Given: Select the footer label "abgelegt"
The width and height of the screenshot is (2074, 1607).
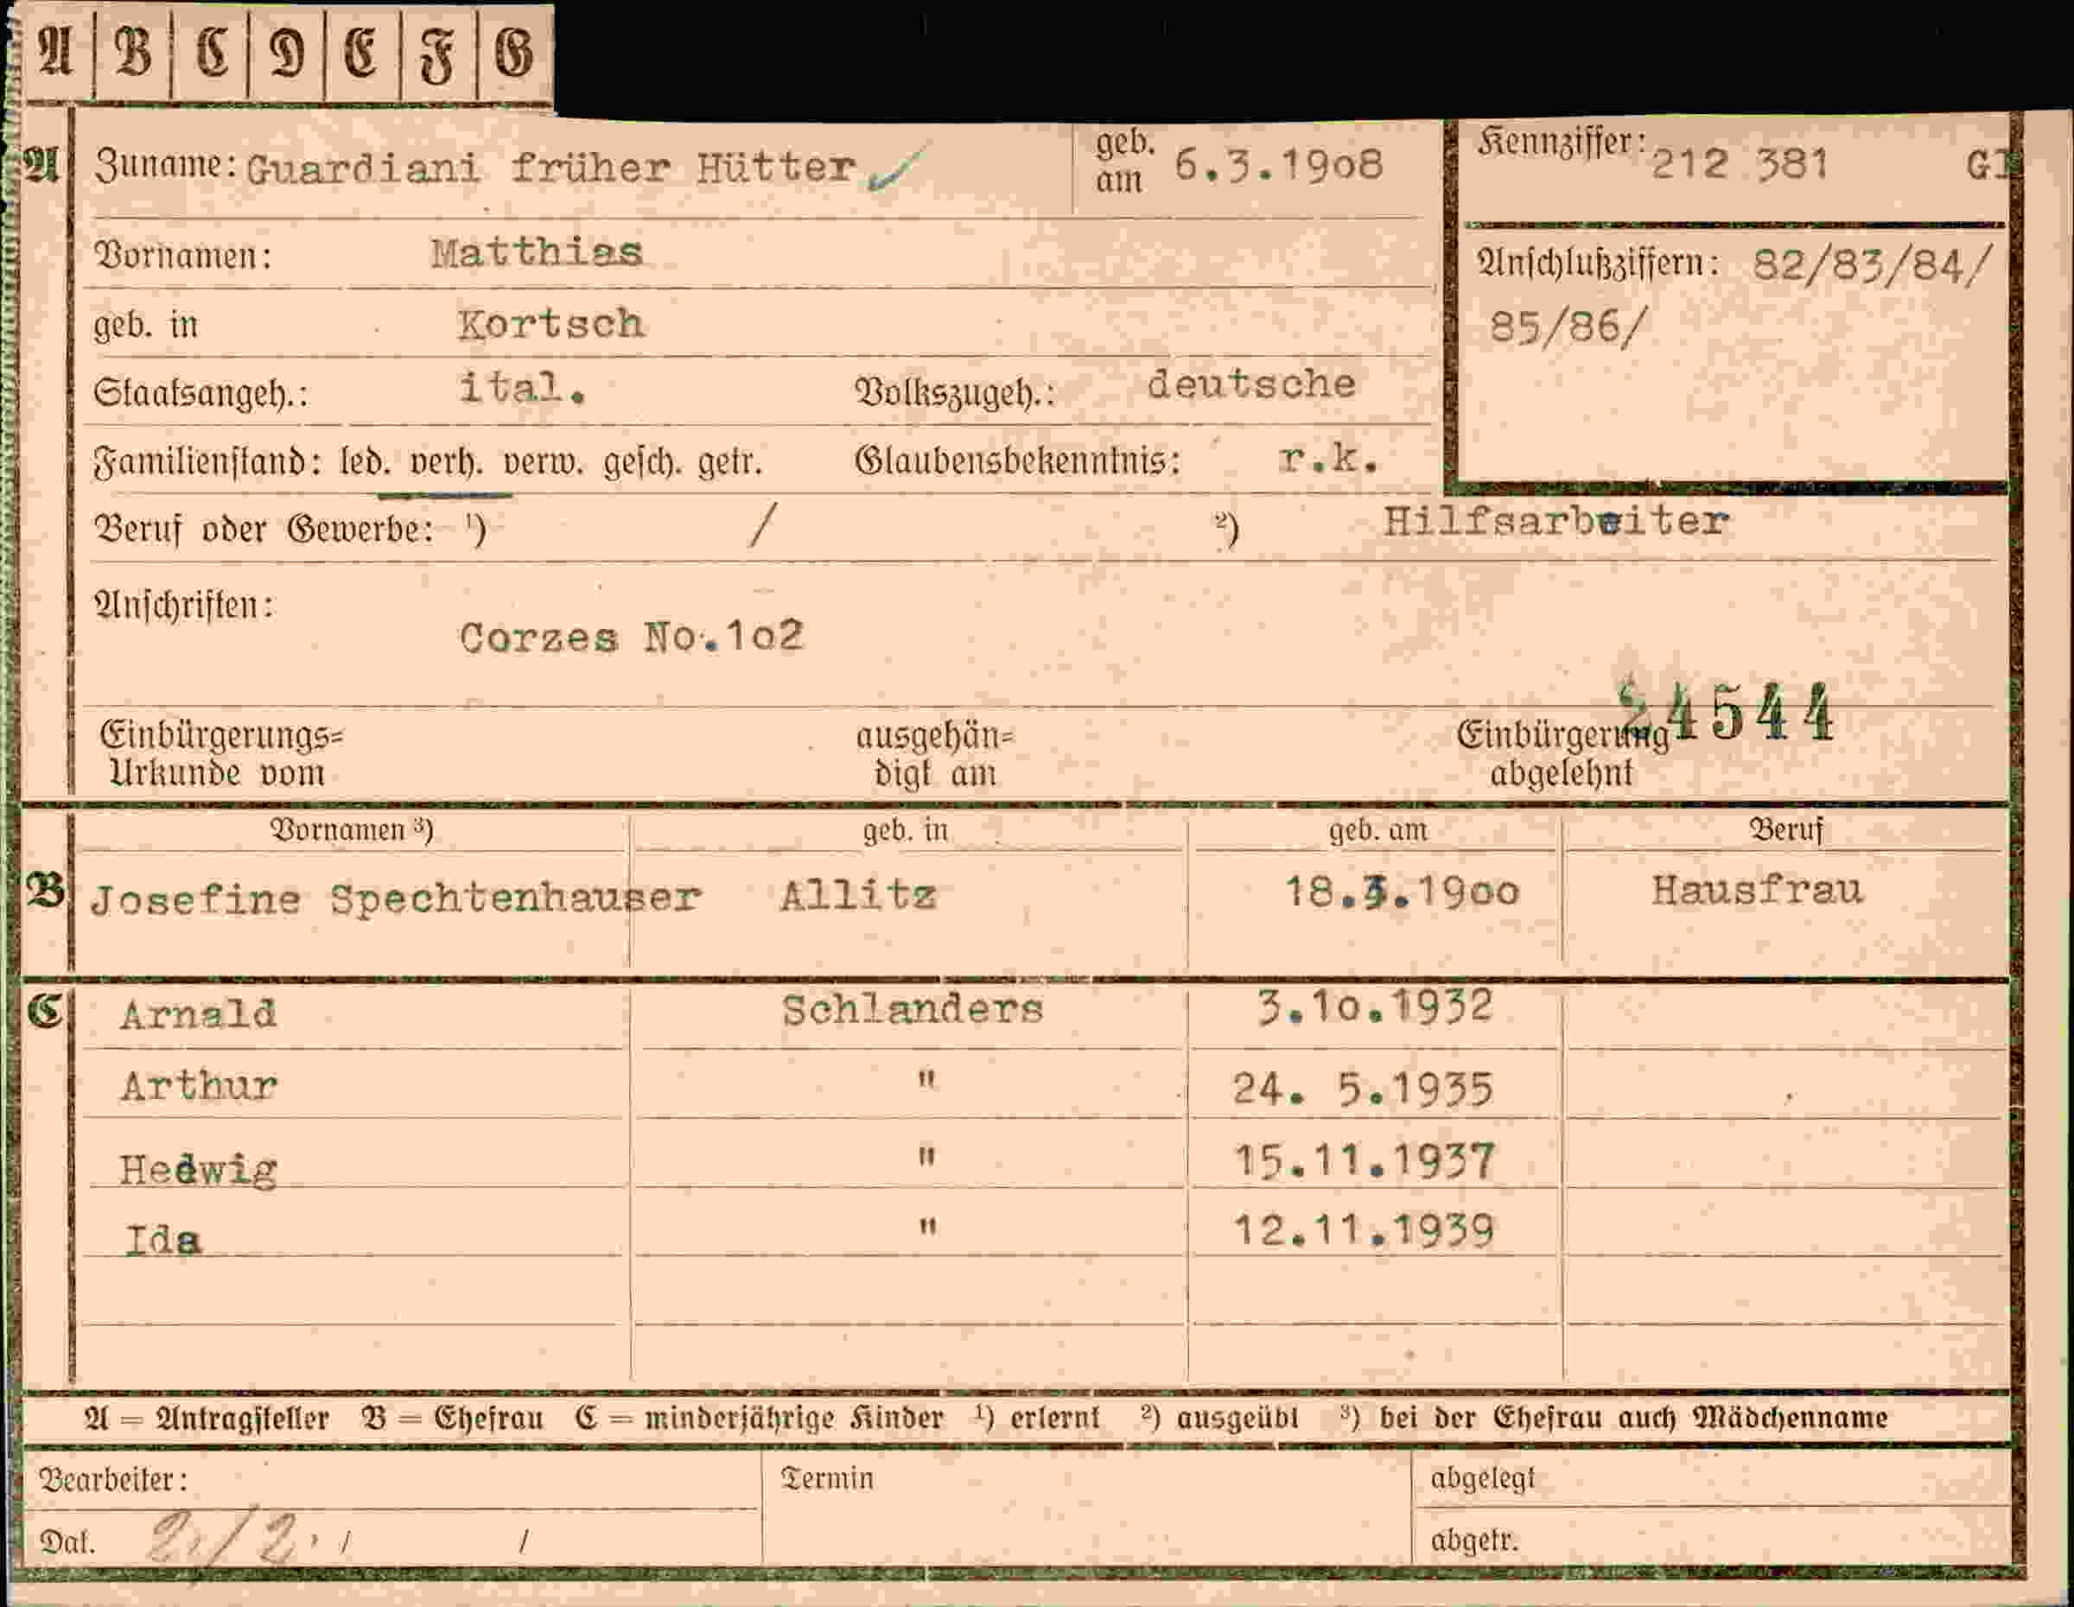Looking at the screenshot, I should point(1482,1478).
